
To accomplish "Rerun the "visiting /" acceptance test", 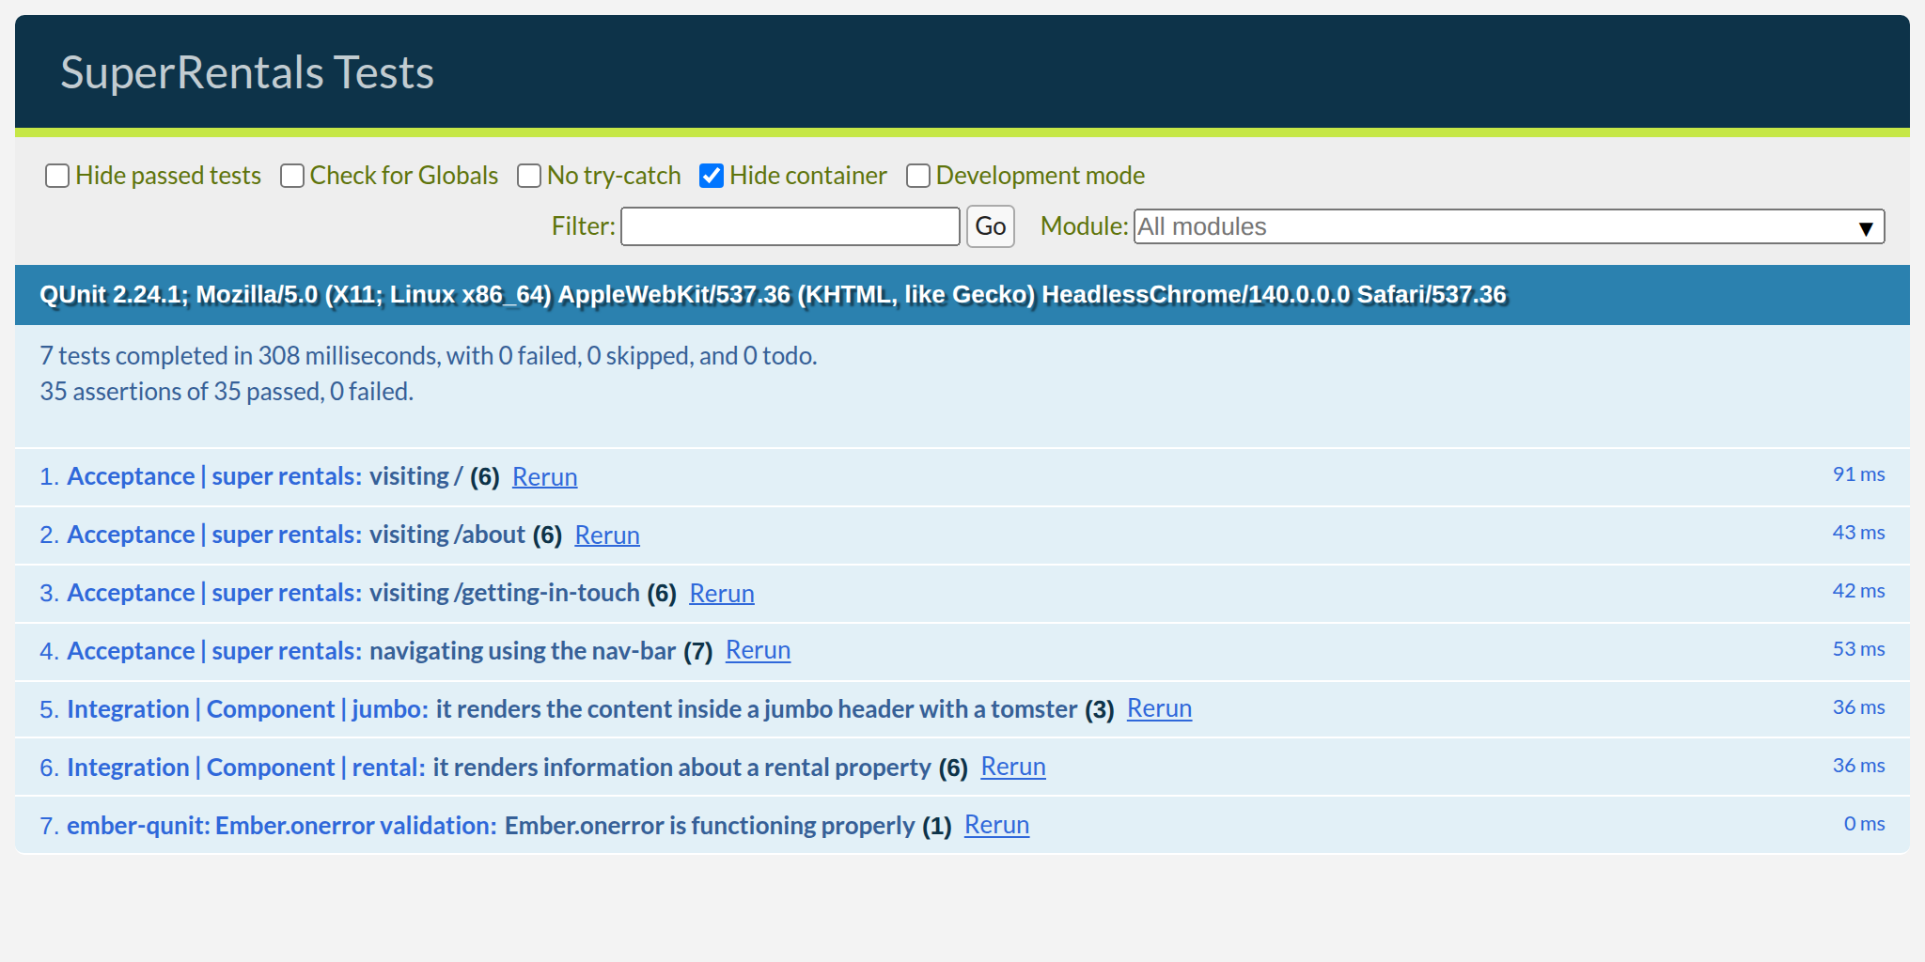I will pyautogui.click(x=543, y=477).
